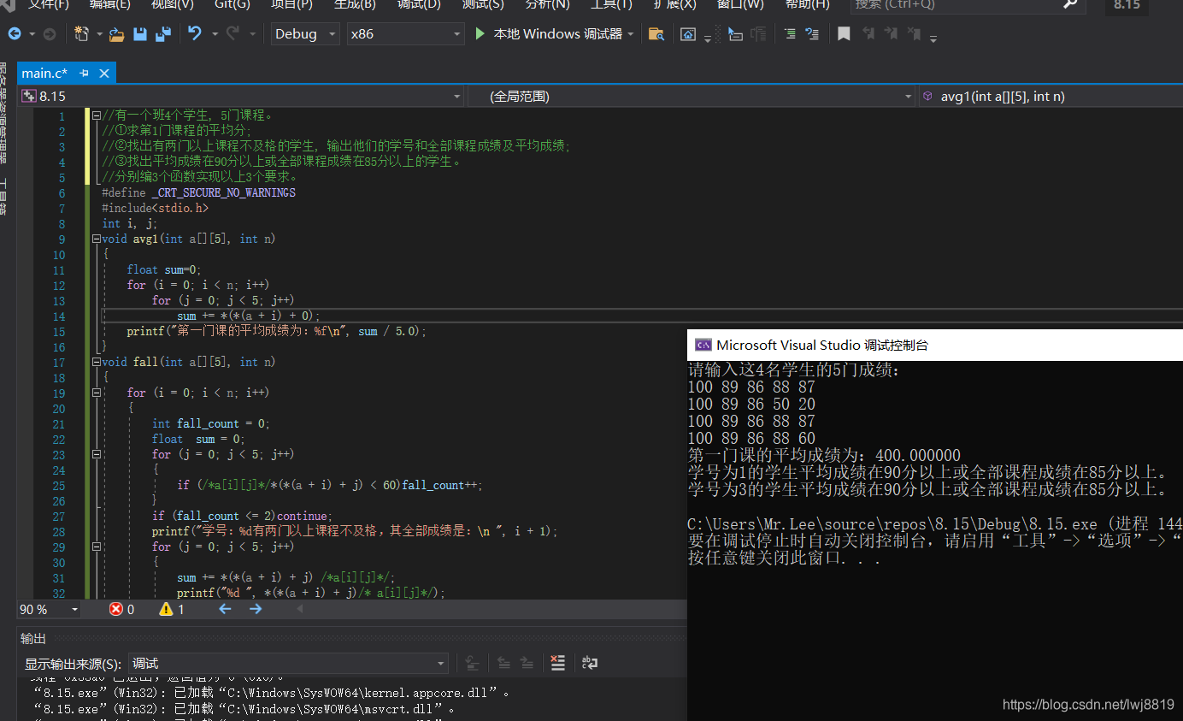Go to the previous bookmark icon

[x=868, y=34]
